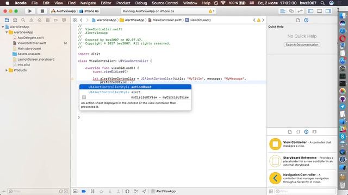The image size is (348, 195).
Task: Switch to the Version editor
Action: coord(300,11)
